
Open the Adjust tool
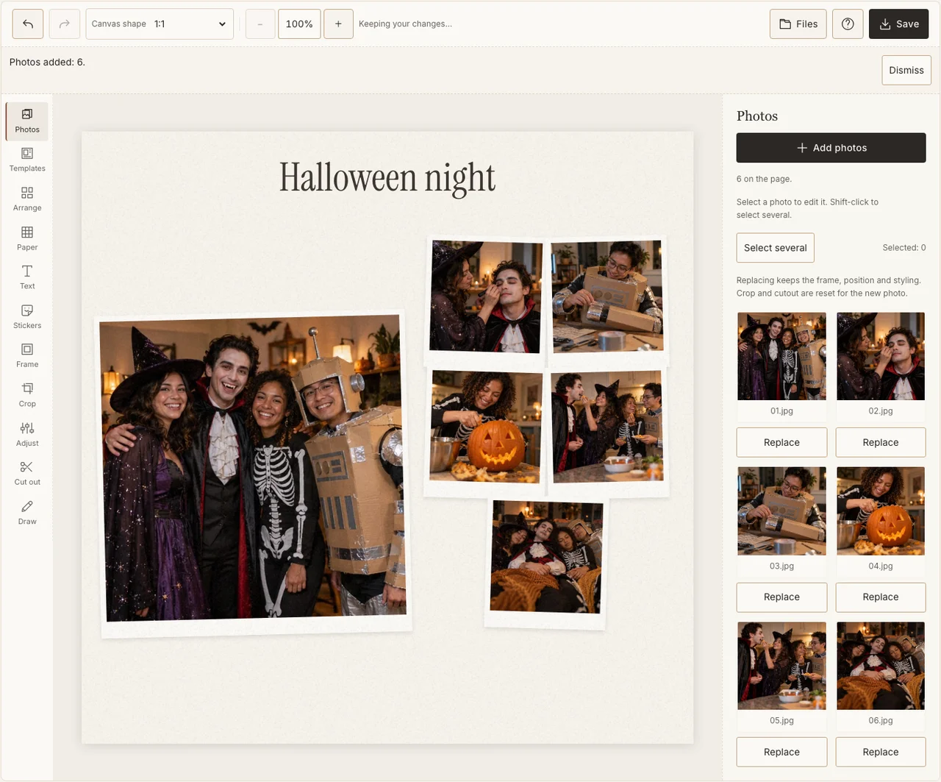click(x=27, y=435)
